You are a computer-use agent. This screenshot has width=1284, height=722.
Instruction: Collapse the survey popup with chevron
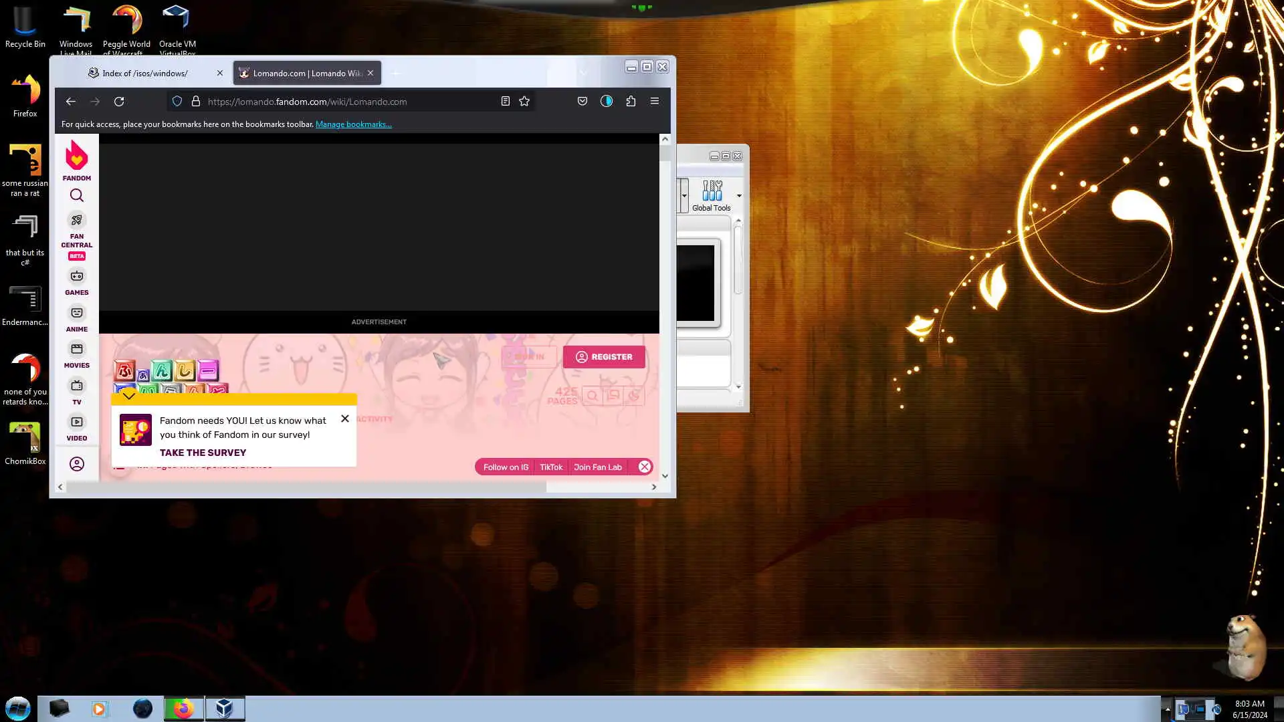point(129,396)
